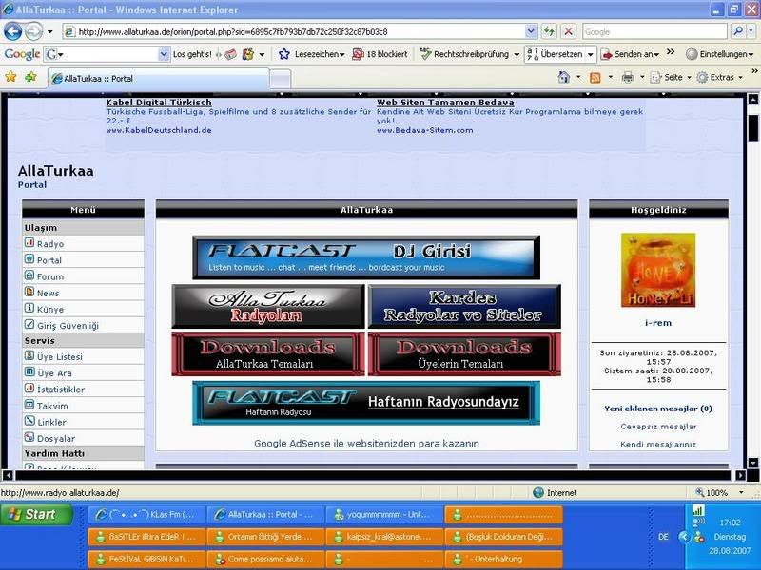Click the Takvim calendar icon
The height and width of the screenshot is (570, 761).
(x=29, y=405)
